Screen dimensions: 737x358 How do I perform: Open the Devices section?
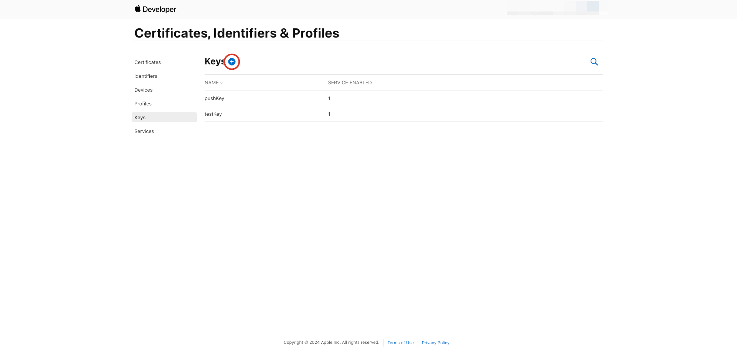click(144, 90)
